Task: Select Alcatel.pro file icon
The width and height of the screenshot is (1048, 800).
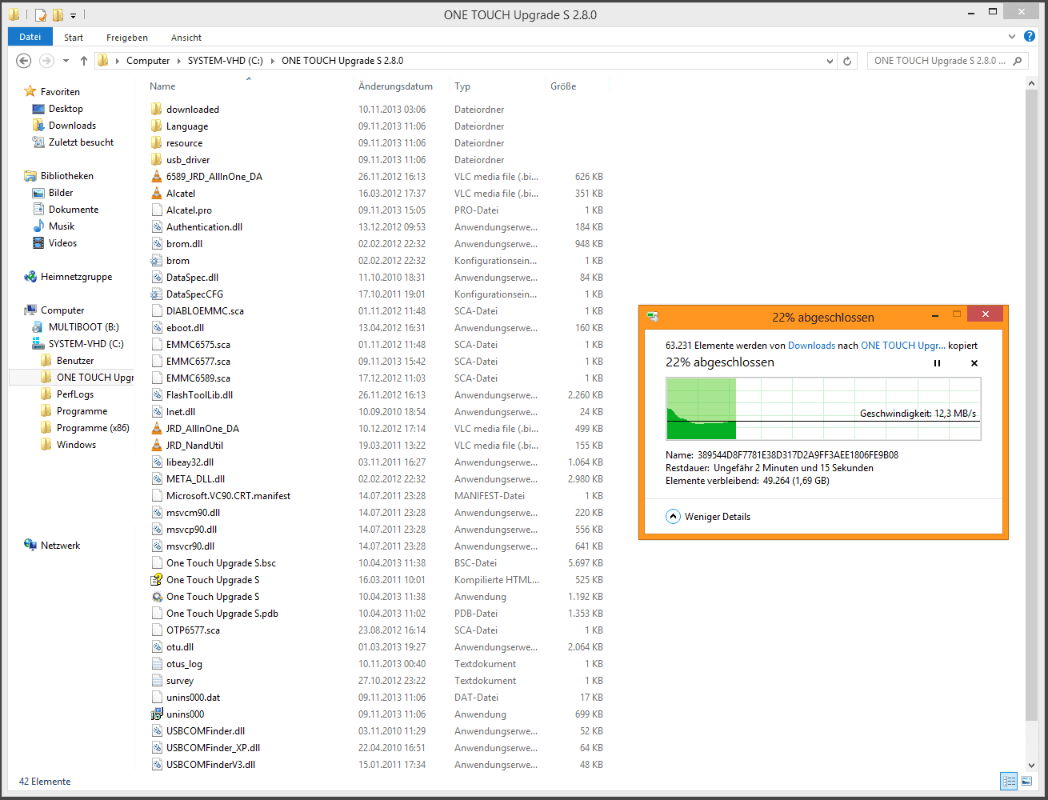Action: tap(157, 210)
